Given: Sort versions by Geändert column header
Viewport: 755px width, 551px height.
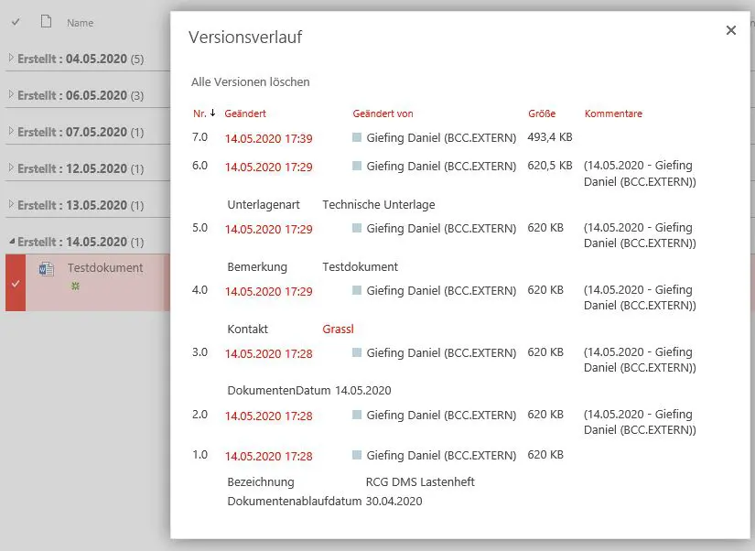Looking at the screenshot, I should (x=245, y=113).
